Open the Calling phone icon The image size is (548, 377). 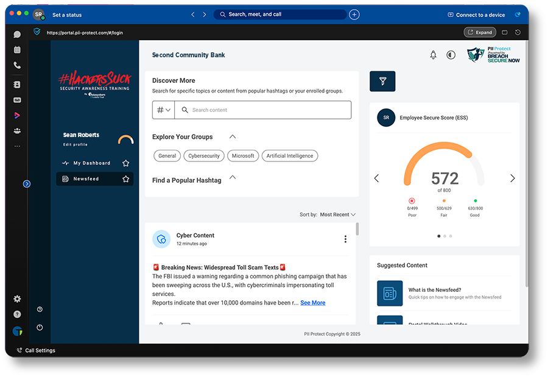coord(17,65)
